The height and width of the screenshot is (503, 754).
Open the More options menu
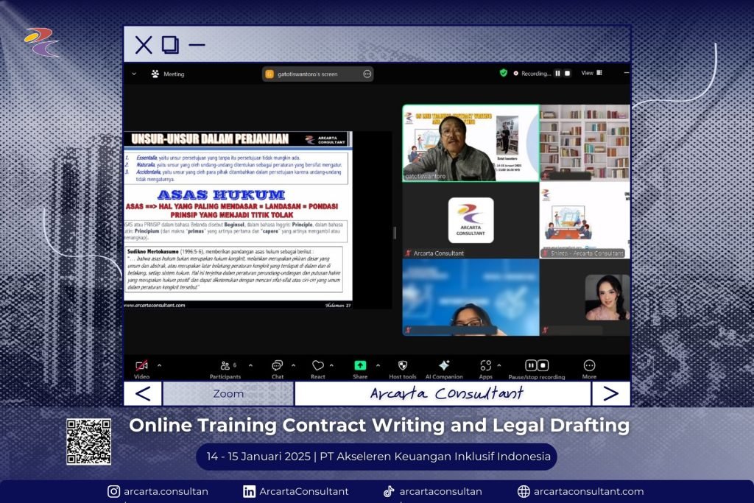click(x=589, y=366)
